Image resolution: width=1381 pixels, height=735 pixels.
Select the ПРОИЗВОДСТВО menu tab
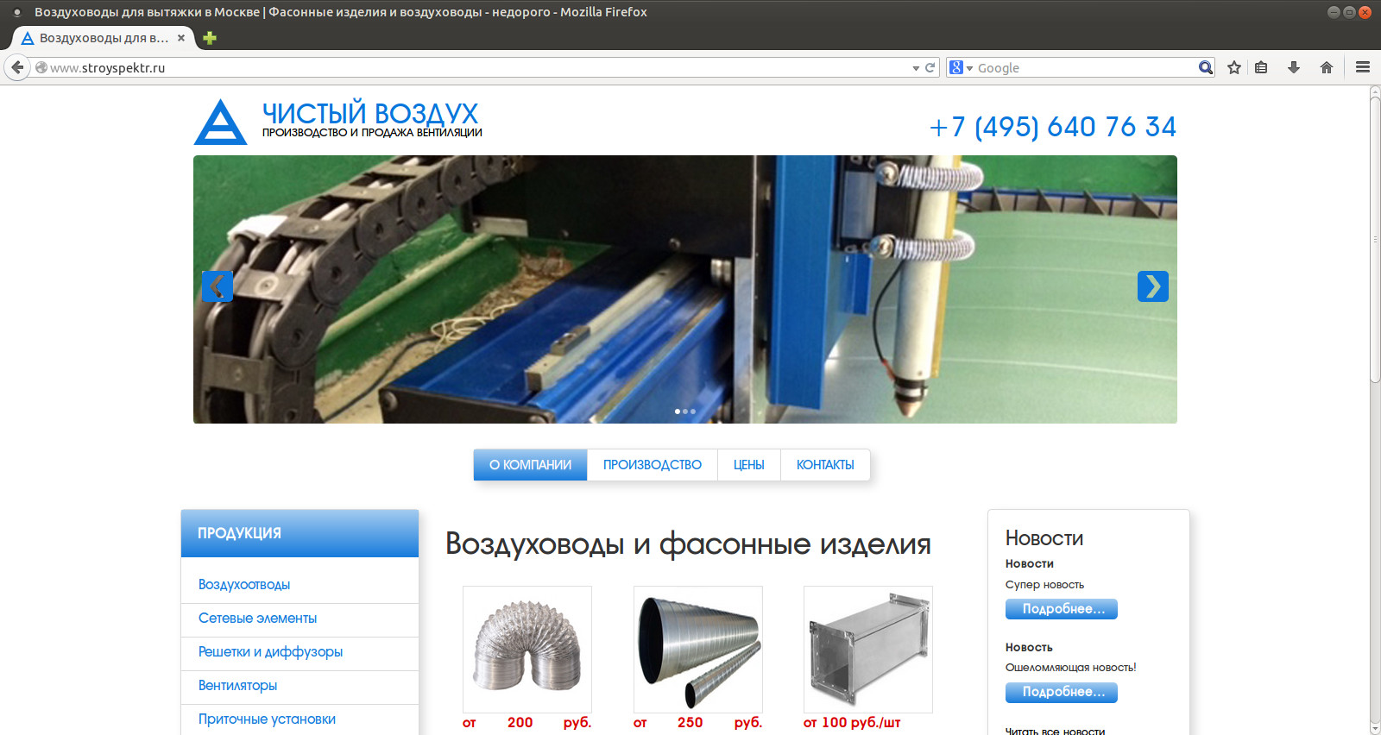pyautogui.click(x=652, y=465)
